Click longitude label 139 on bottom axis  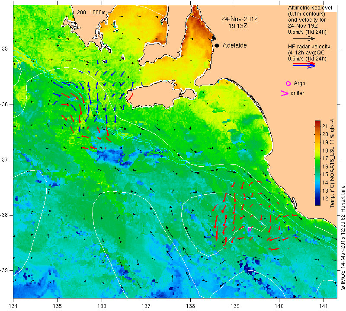coord(235,306)
